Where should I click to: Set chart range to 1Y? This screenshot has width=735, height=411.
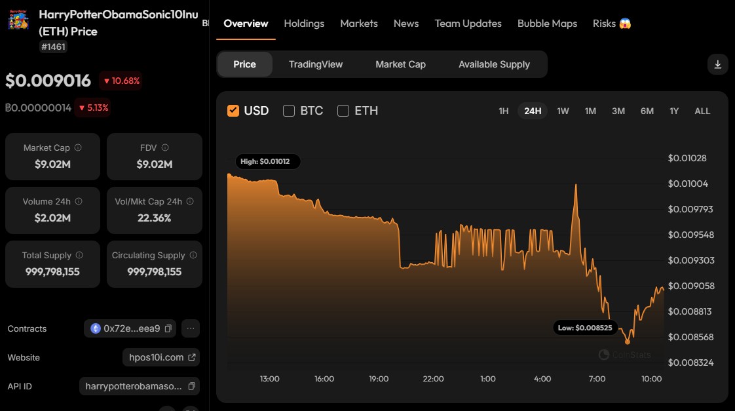coord(674,111)
